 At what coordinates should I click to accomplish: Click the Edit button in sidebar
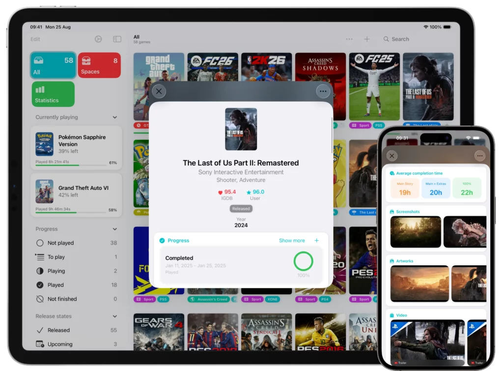point(35,39)
